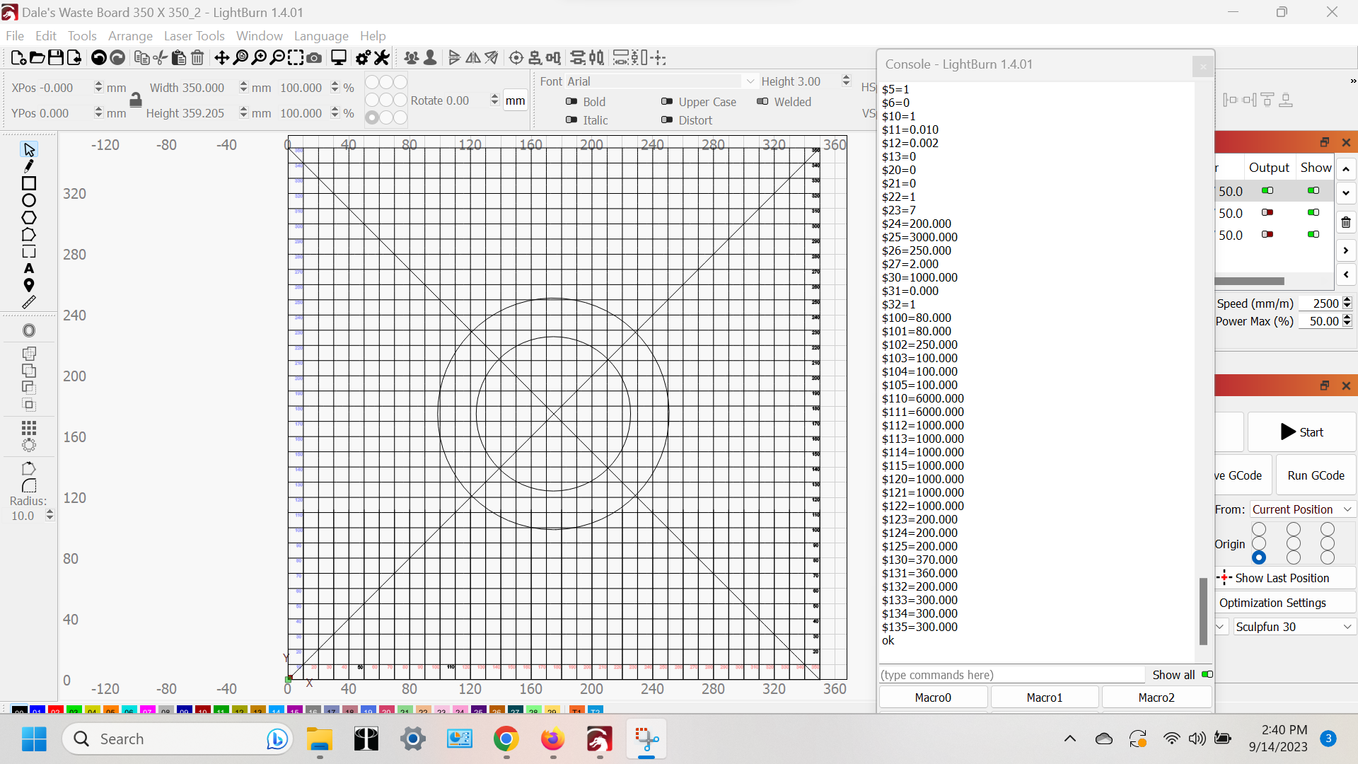The width and height of the screenshot is (1358, 764).
Task: Toggle Upper Case switch
Action: (x=667, y=101)
